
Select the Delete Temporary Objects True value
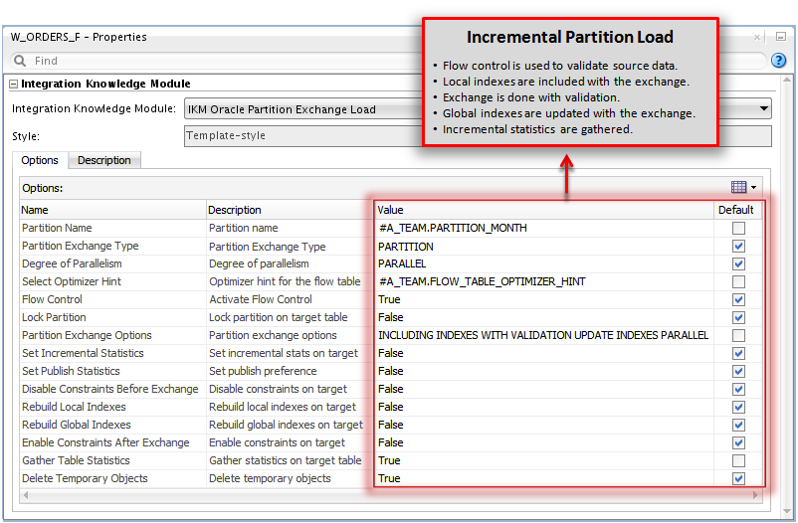click(x=544, y=478)
